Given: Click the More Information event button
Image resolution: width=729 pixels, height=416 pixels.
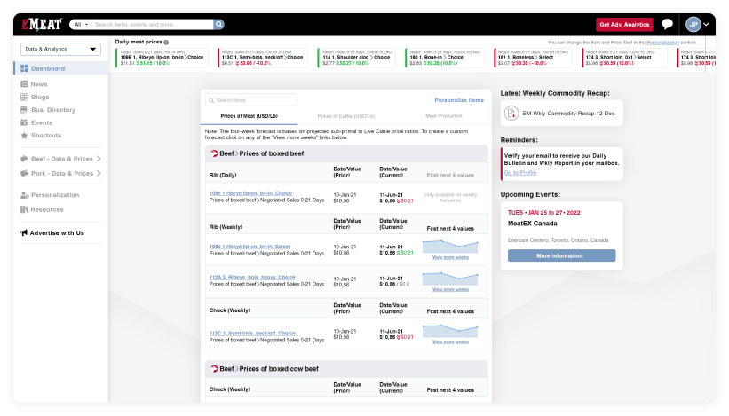Looking at the screenshot, I should [561, 255].
